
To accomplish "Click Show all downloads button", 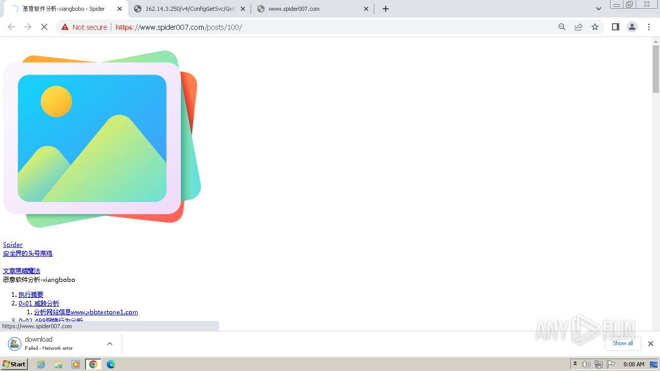I will [x=623, y=343].
